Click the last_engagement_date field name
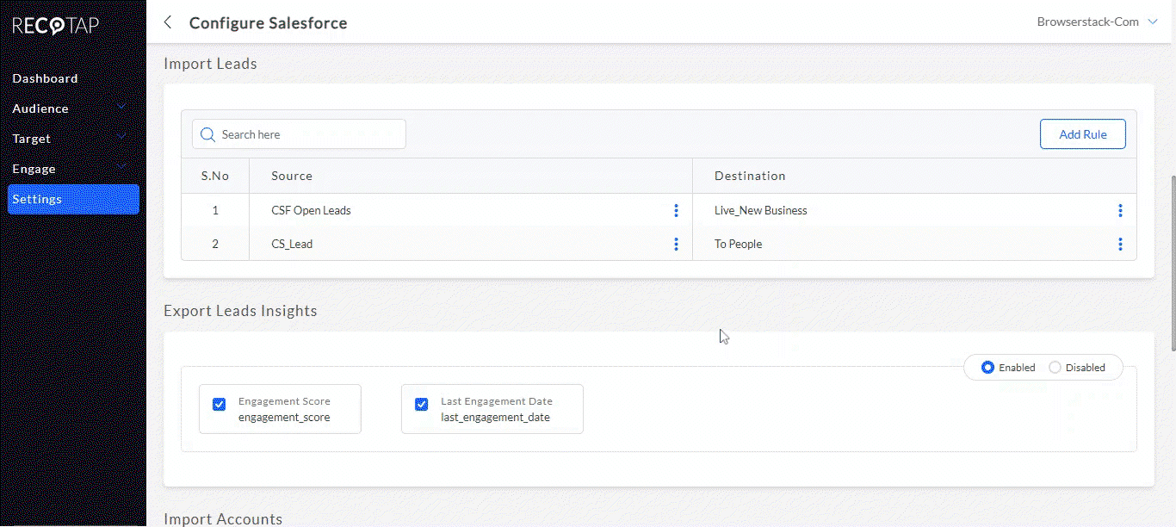1176x527 pixels. coord(495,418)
